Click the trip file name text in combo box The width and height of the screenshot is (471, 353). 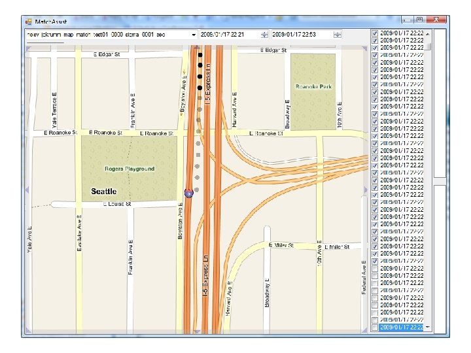click(x=96, y=35)
